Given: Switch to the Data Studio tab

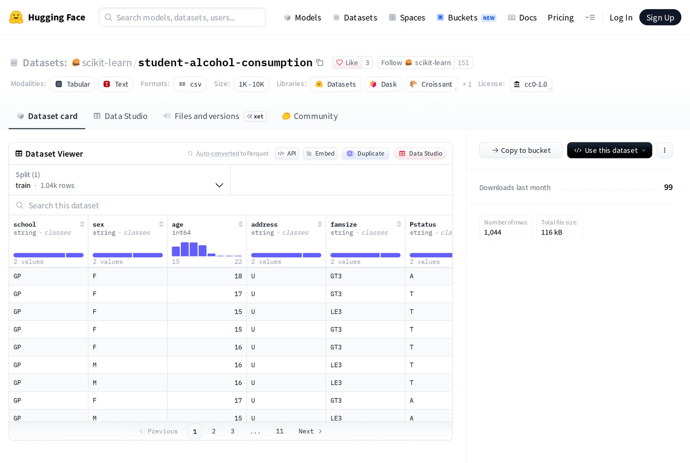Looking at the screenshot, I should (120, 116).
